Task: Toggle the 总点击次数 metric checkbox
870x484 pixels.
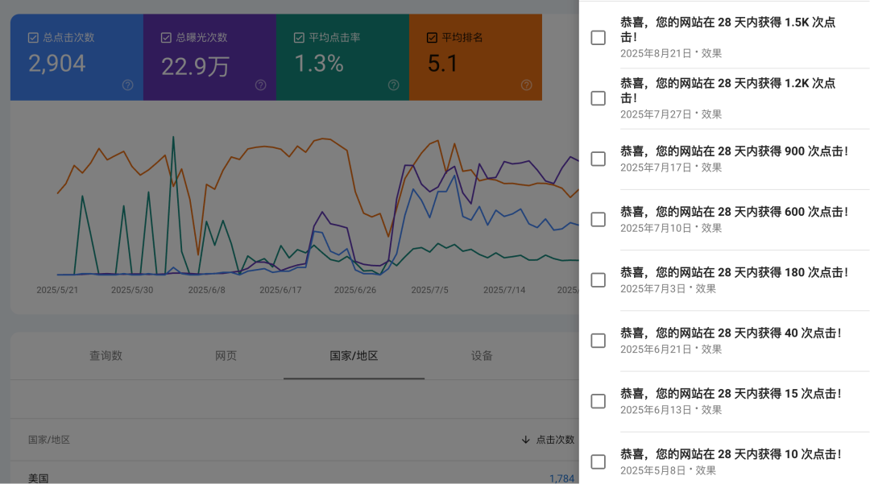Action: [x=33, y=36]
